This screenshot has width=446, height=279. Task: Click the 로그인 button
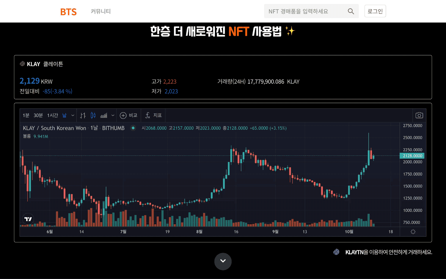375,11
